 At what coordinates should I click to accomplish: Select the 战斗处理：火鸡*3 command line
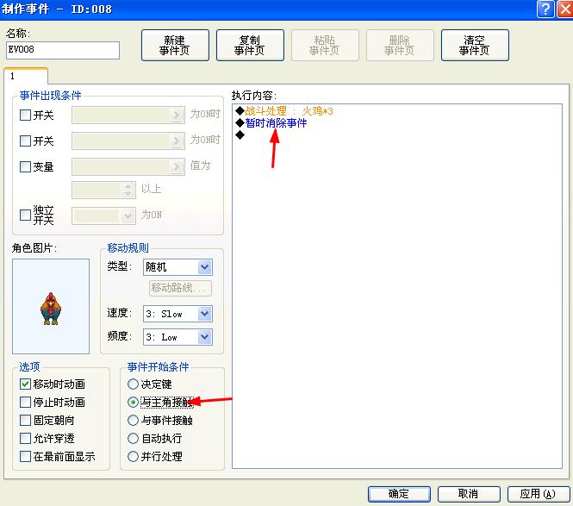click(284, 111)
